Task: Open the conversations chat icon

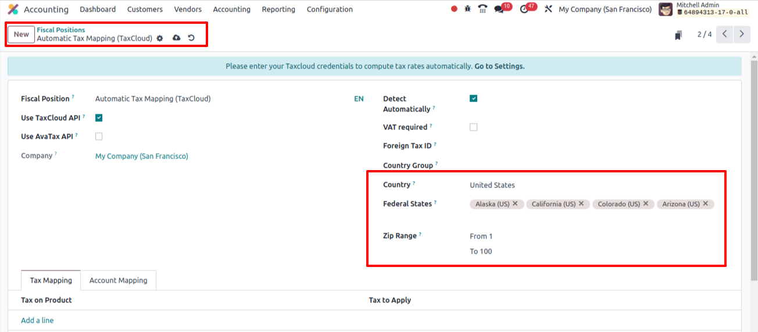Action: (499, 9)
